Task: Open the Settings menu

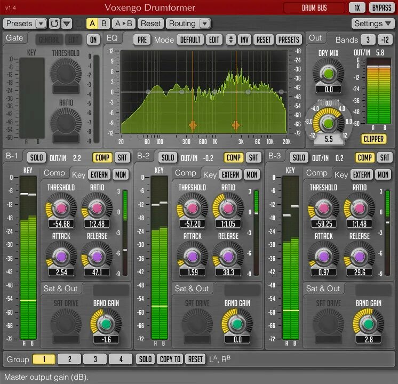Action: (x=372, y=23)
